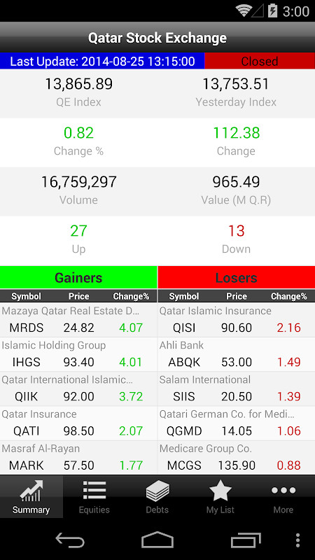Tap the QE Index value 13,865.89

78,84
